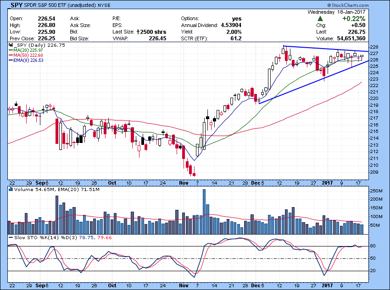The height and width of the screenshot is (290, 390).
Task: Click the Last value 226.75 in the quote header
Action: coord(357,32)
